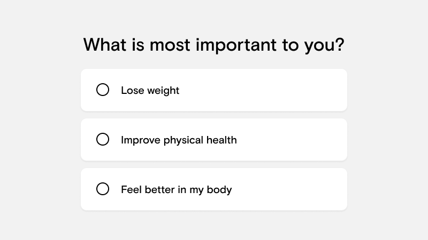Choose the Improve physical health option card

[214, 139]
